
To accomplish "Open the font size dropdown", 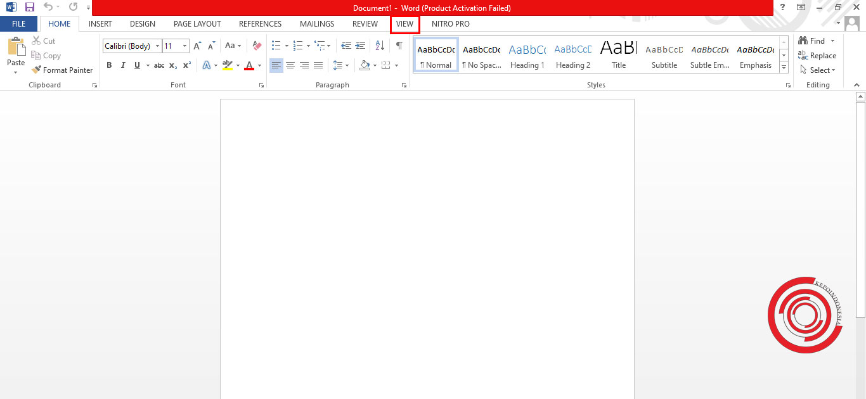I will click(184, 46).
